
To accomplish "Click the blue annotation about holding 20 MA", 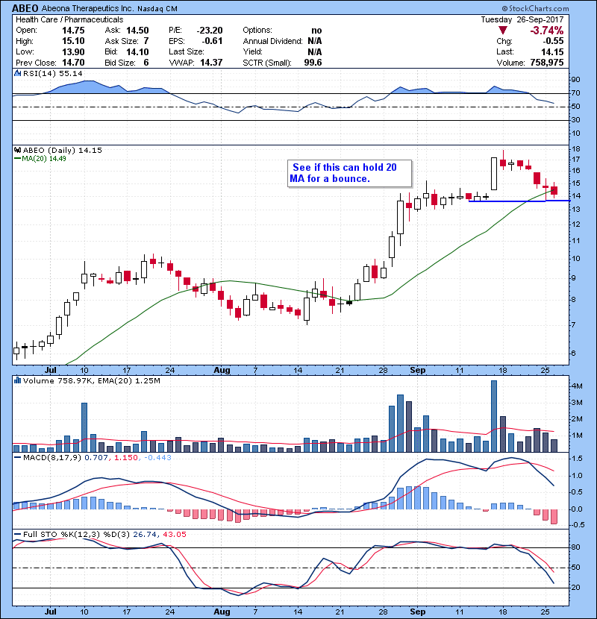I will point(349,173).
